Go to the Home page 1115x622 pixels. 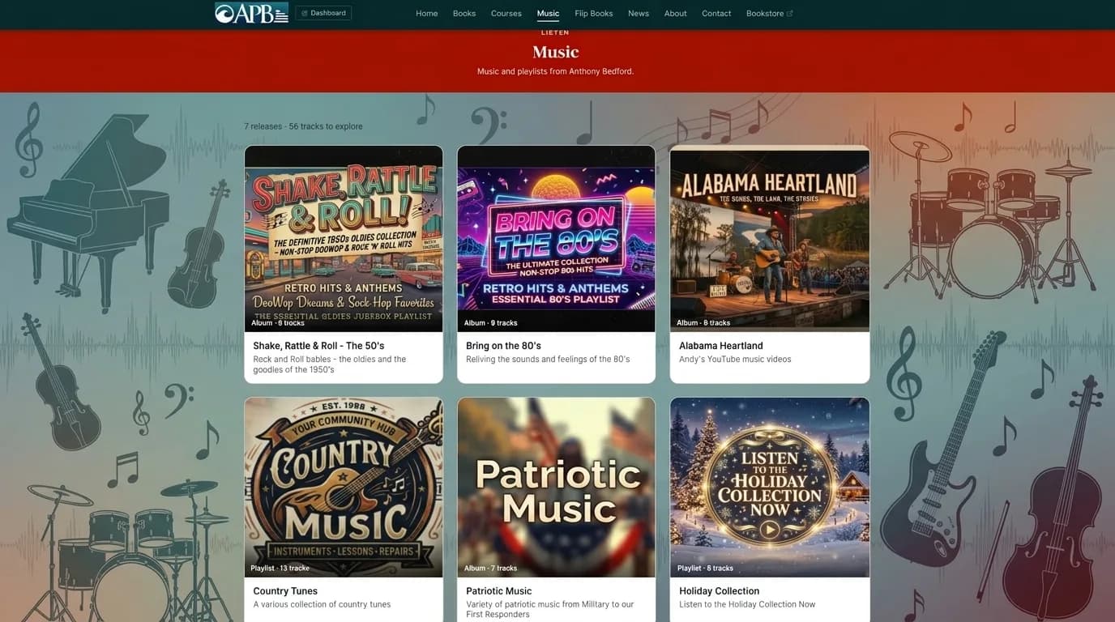(427, 13)
